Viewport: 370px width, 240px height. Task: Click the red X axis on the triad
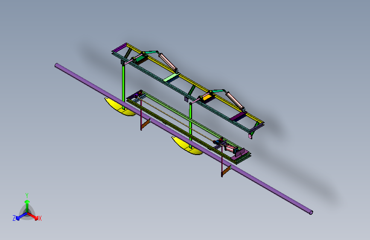coord(33,216)
